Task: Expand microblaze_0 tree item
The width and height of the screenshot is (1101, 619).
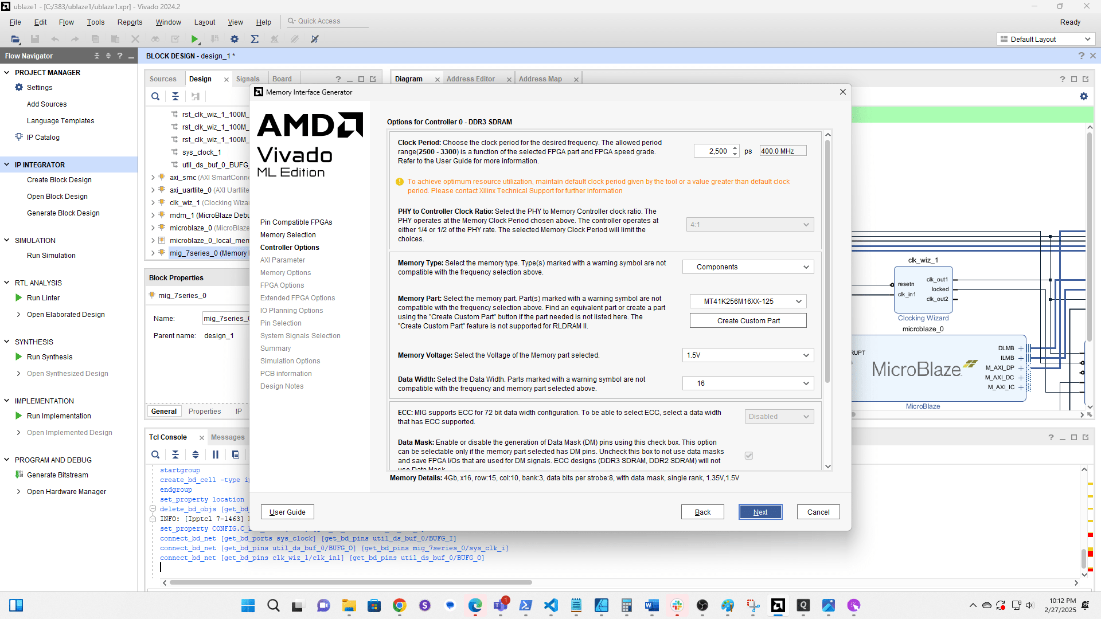Action: click(153, 228)
